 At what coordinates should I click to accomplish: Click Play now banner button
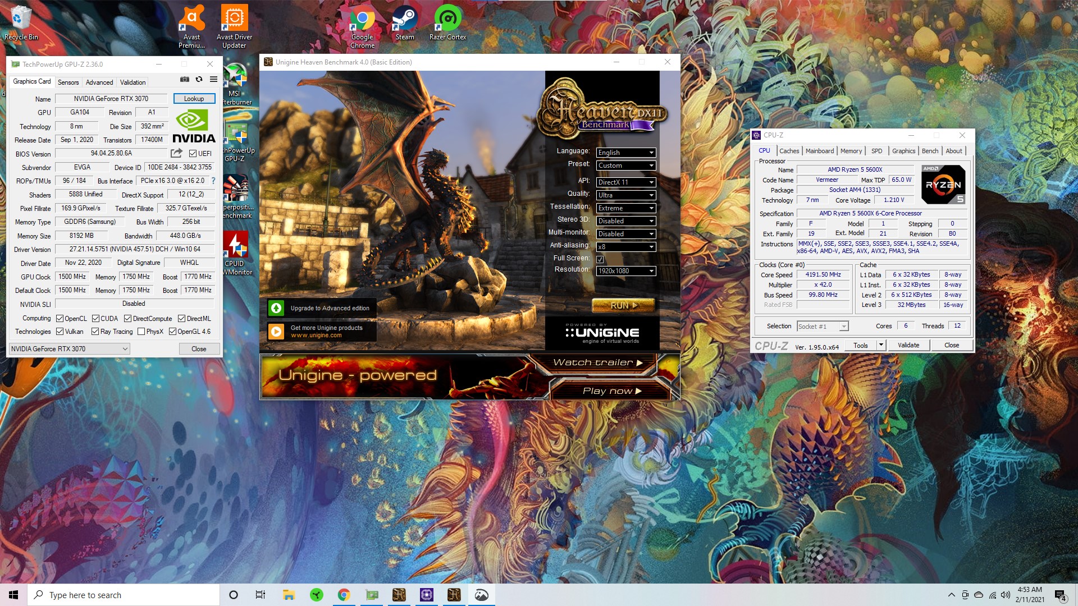(x=611, y=391)
